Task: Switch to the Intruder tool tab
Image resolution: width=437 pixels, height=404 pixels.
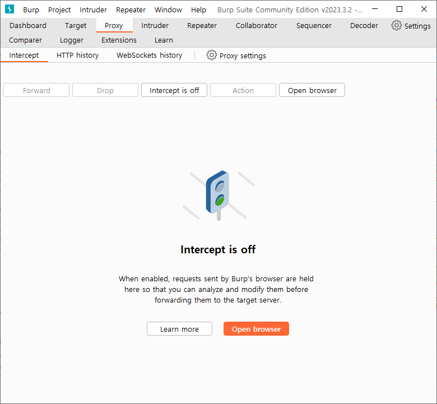Action: (x=155, y=25)
